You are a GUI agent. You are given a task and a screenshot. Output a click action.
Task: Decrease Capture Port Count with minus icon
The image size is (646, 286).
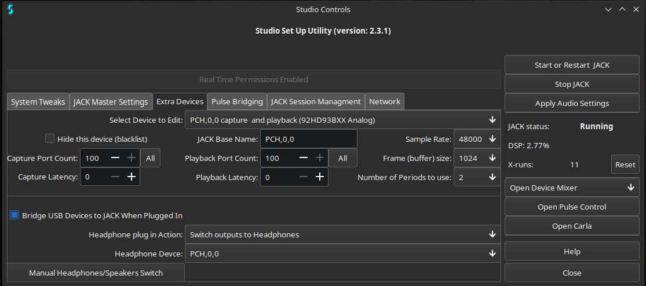(115, 158)
